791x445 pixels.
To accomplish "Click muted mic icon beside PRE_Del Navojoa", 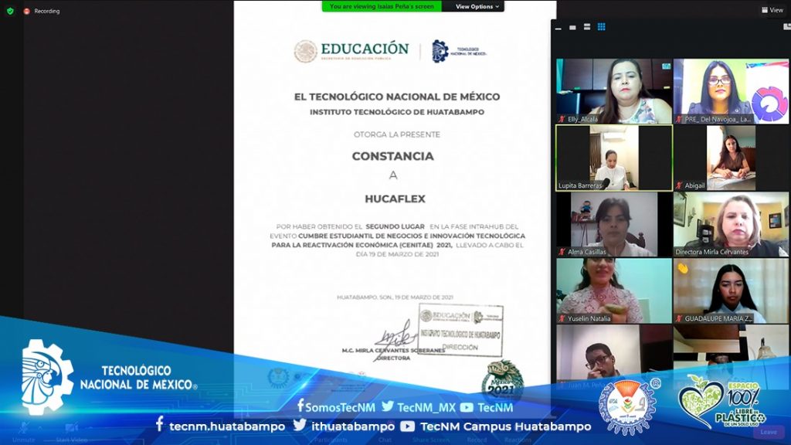I will point(678,119).
